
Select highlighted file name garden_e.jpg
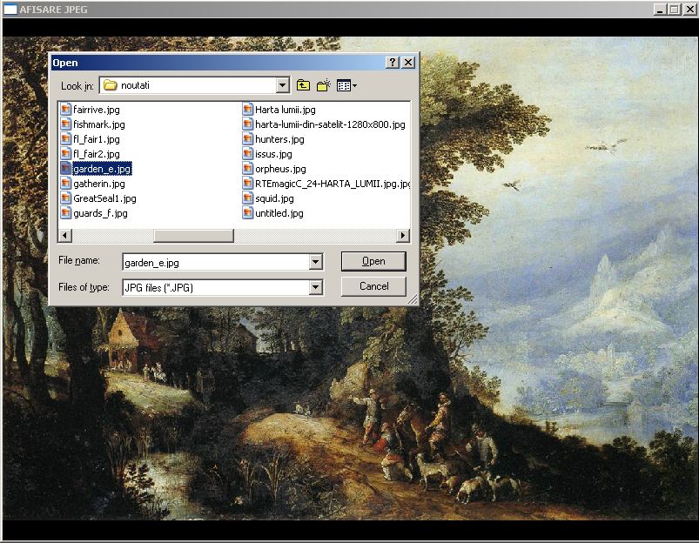click(102, 169)
